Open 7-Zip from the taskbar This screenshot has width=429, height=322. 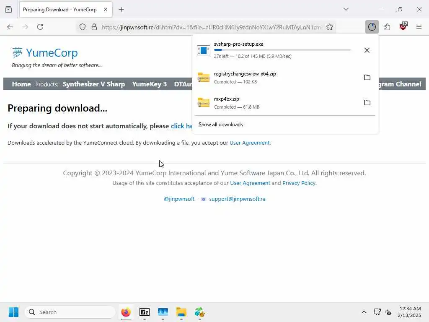(145, 312)
